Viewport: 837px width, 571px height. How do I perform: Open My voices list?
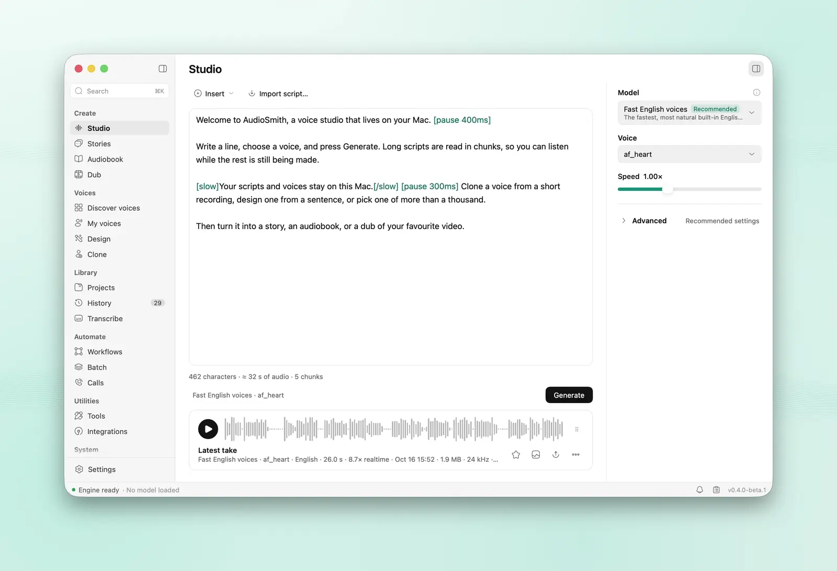(119, 223)
